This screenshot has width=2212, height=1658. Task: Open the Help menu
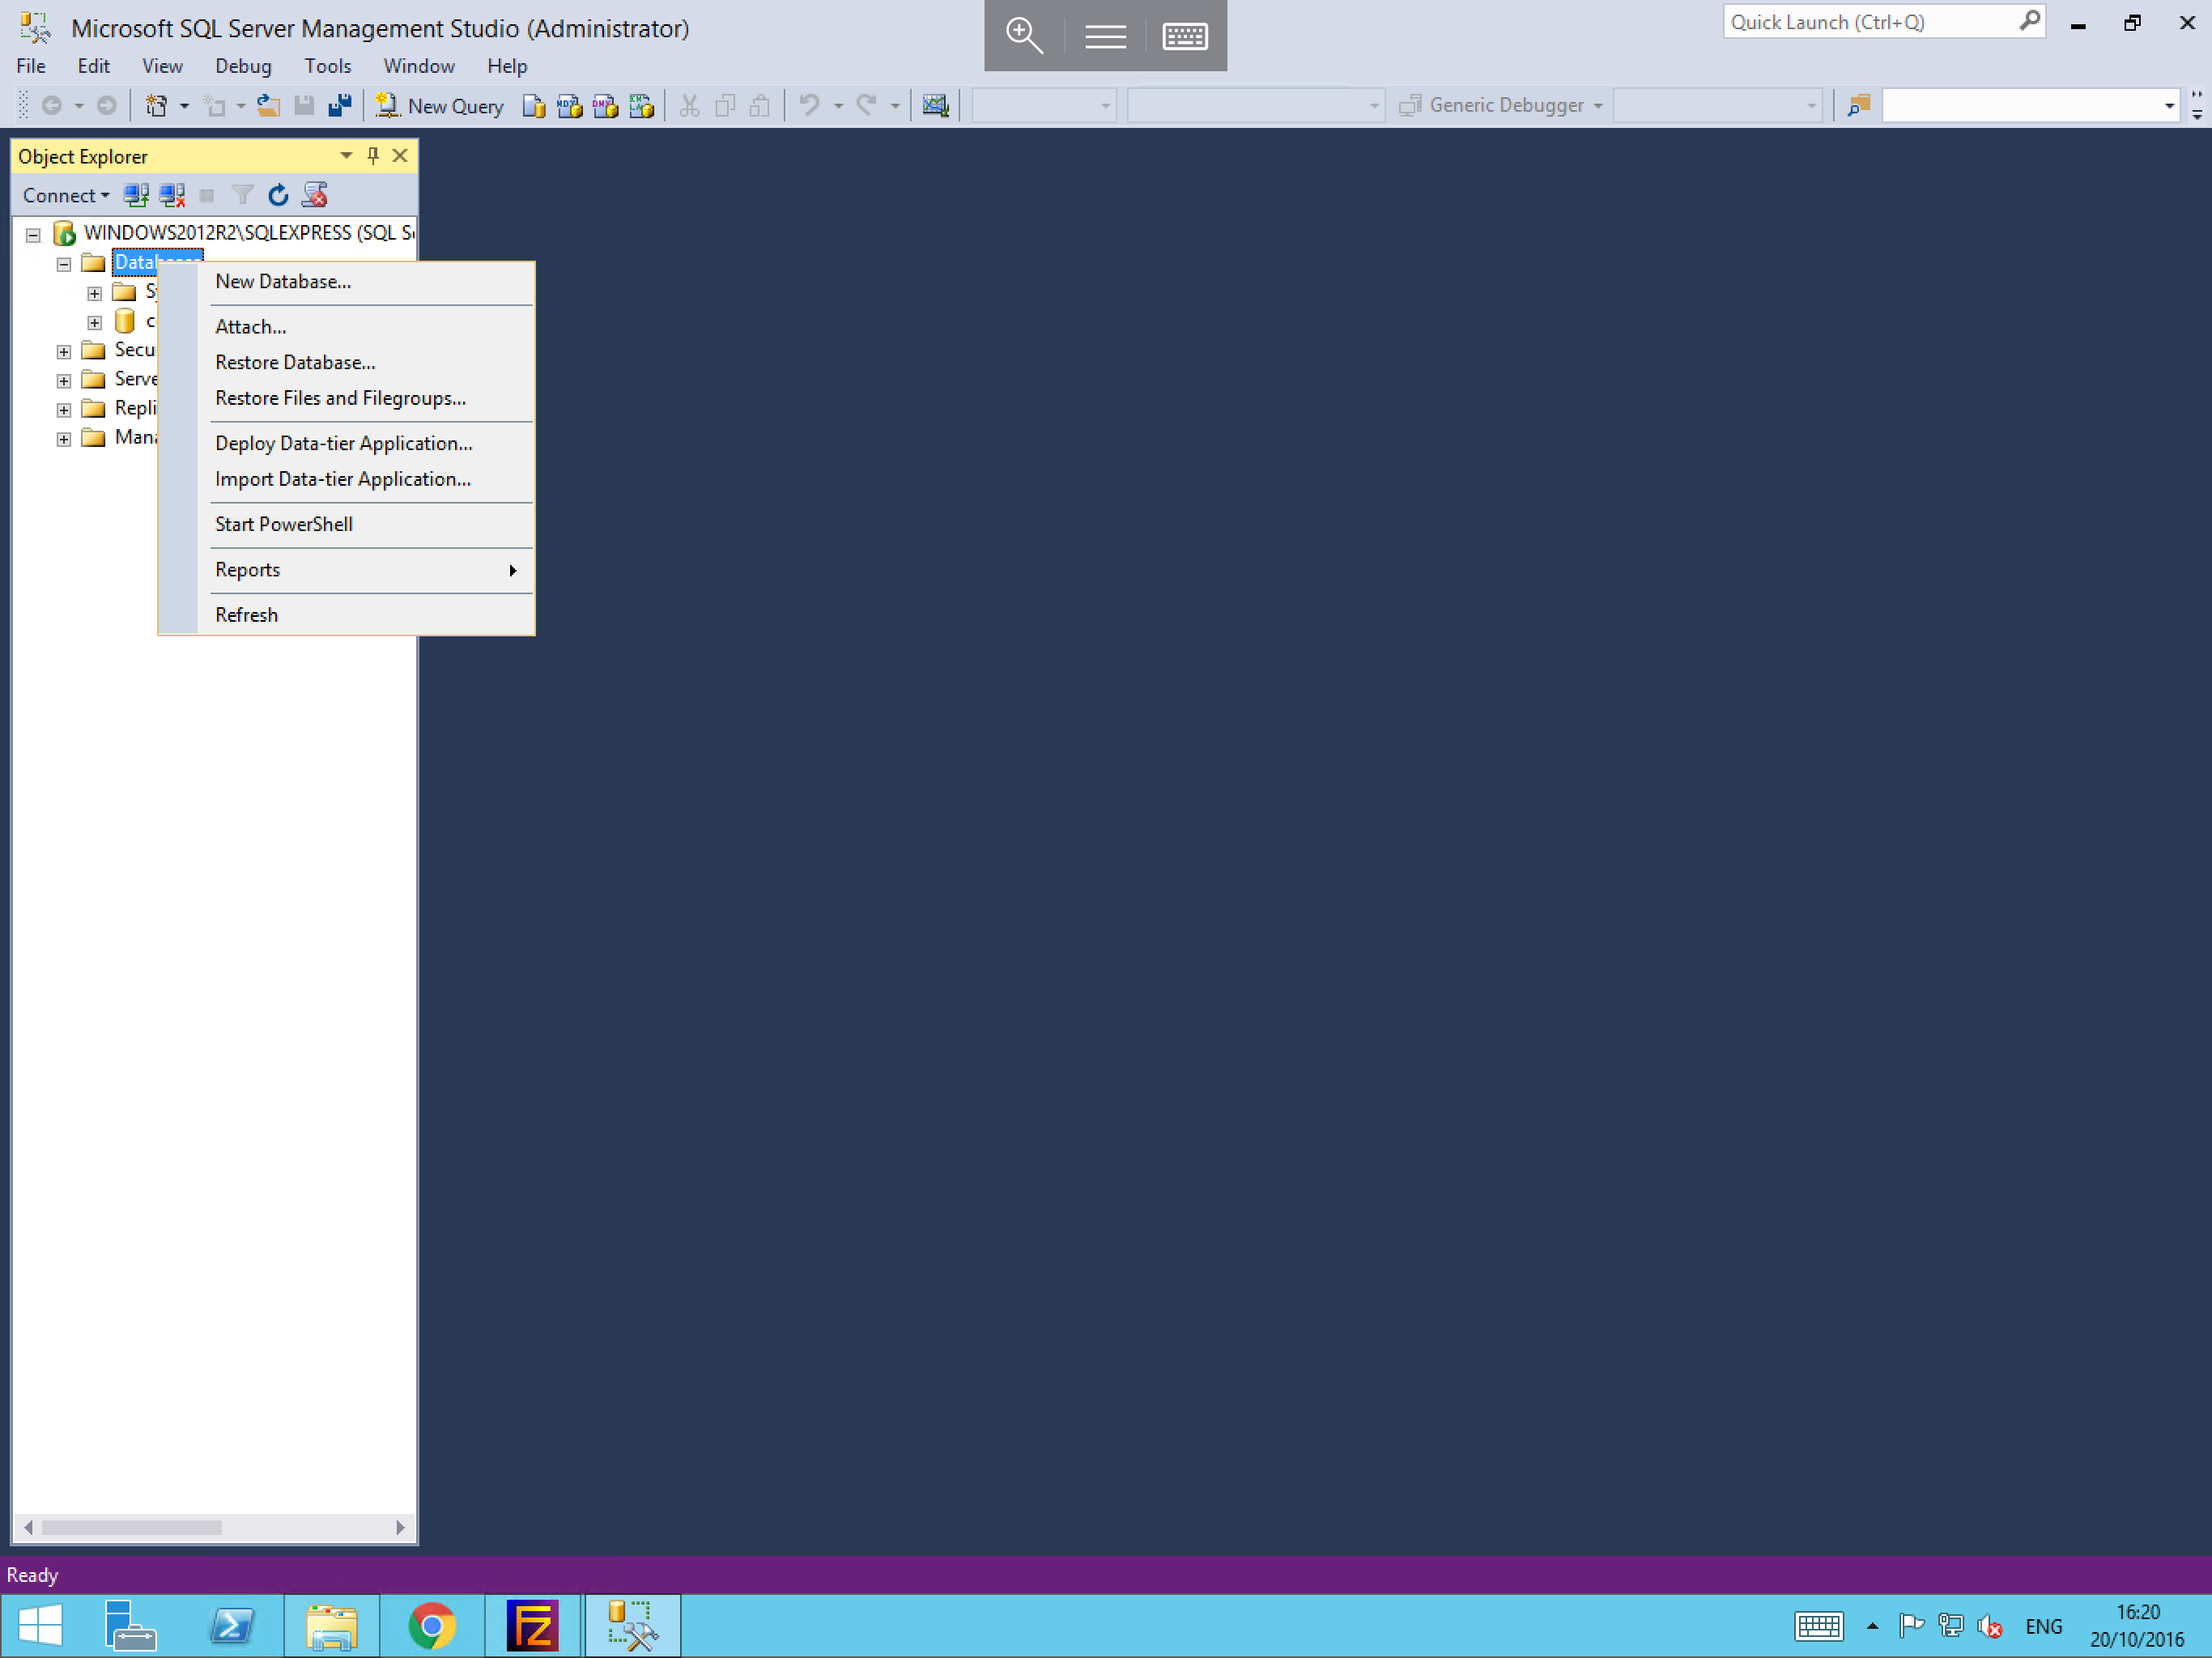pyautogui.click(x=507, y=66)
